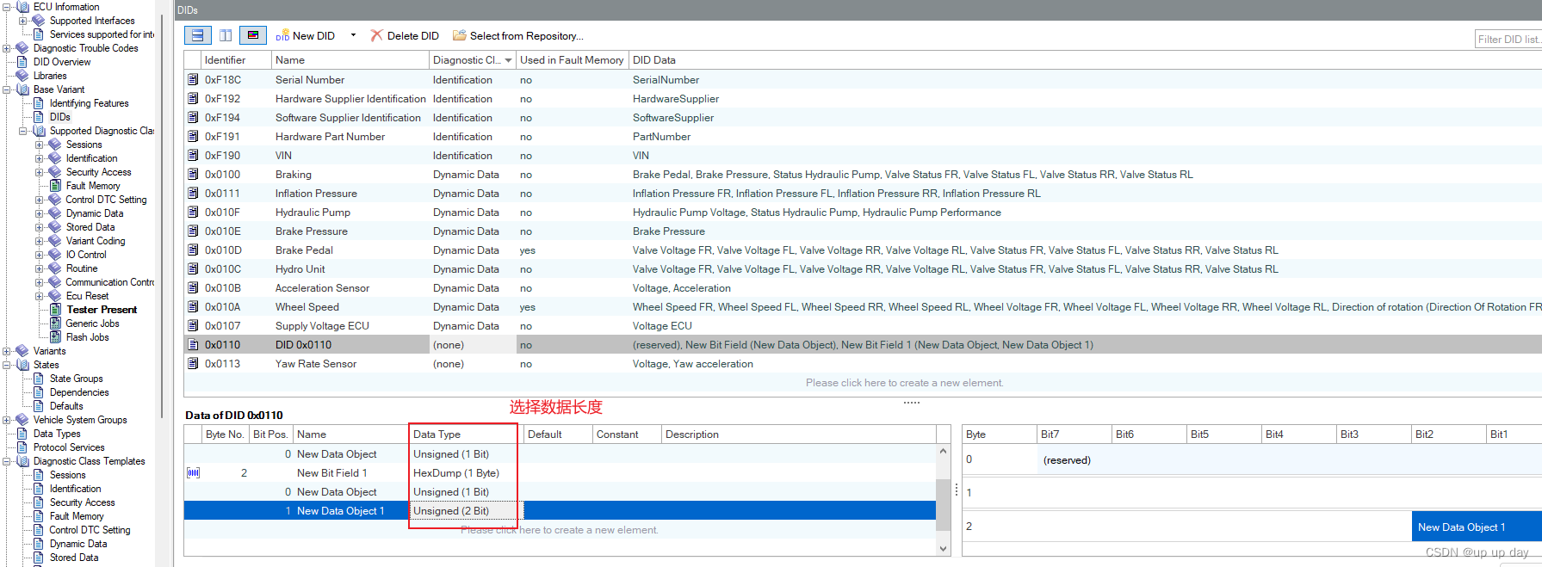The width and height of the screenshot is (1542, 567).
Task: Click the Variant Coding node icon
Action: coord(55,241)
